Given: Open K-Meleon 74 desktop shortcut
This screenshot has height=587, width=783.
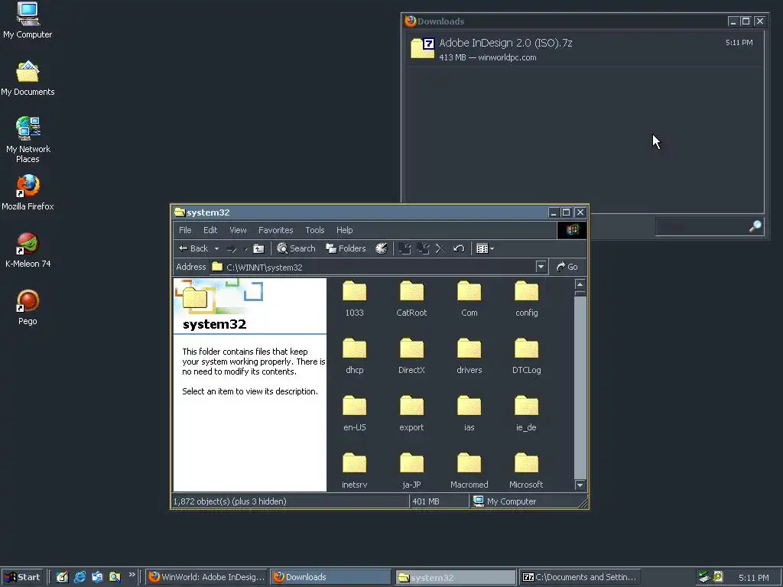Looking at the screenshot, I should coord(28,250).
